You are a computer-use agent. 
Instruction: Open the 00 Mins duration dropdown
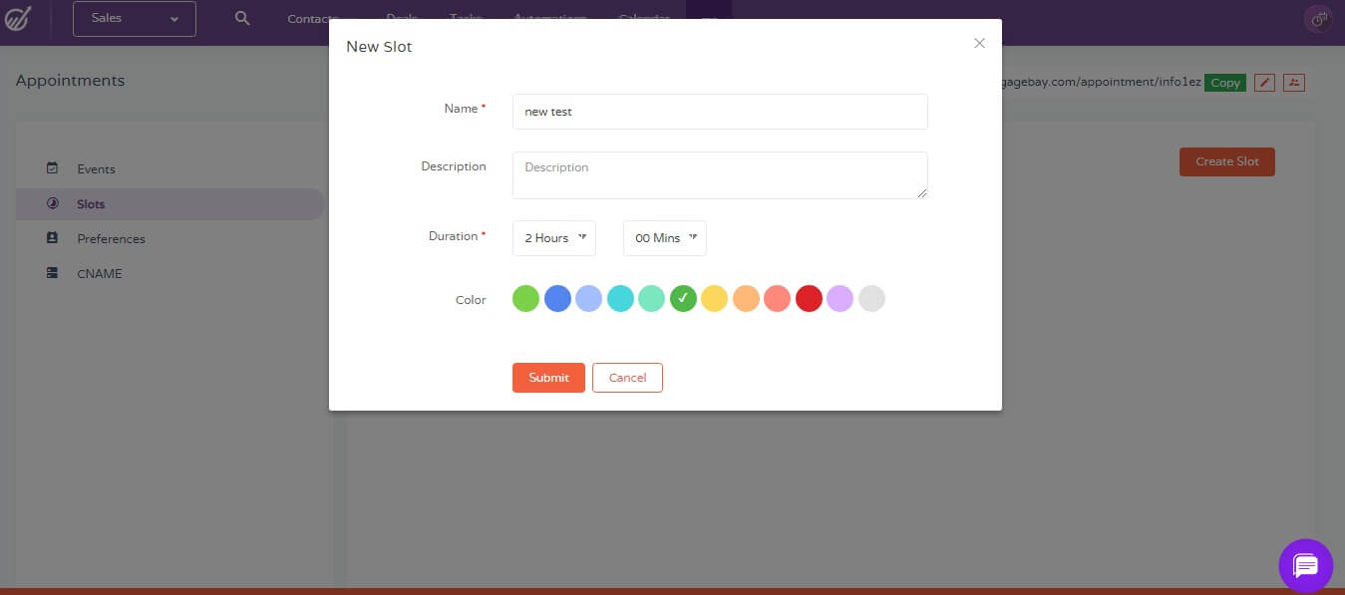click(664, 238)
